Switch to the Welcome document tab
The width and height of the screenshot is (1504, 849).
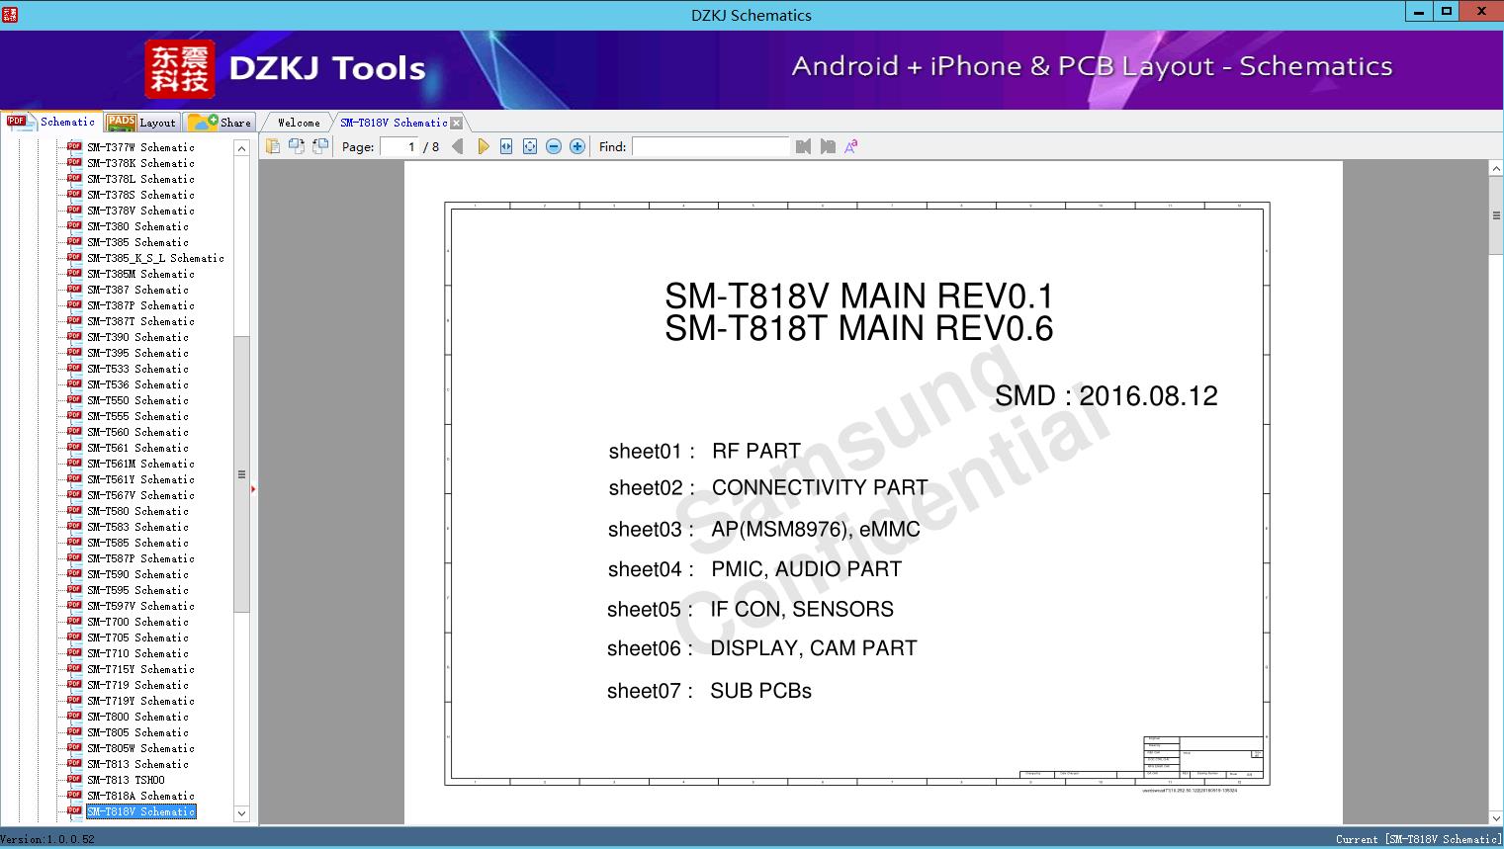[298, 123]
